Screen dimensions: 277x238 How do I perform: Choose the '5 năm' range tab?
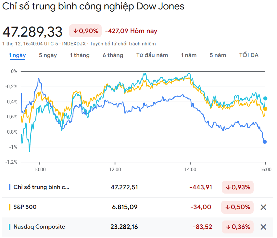point(218,55)
